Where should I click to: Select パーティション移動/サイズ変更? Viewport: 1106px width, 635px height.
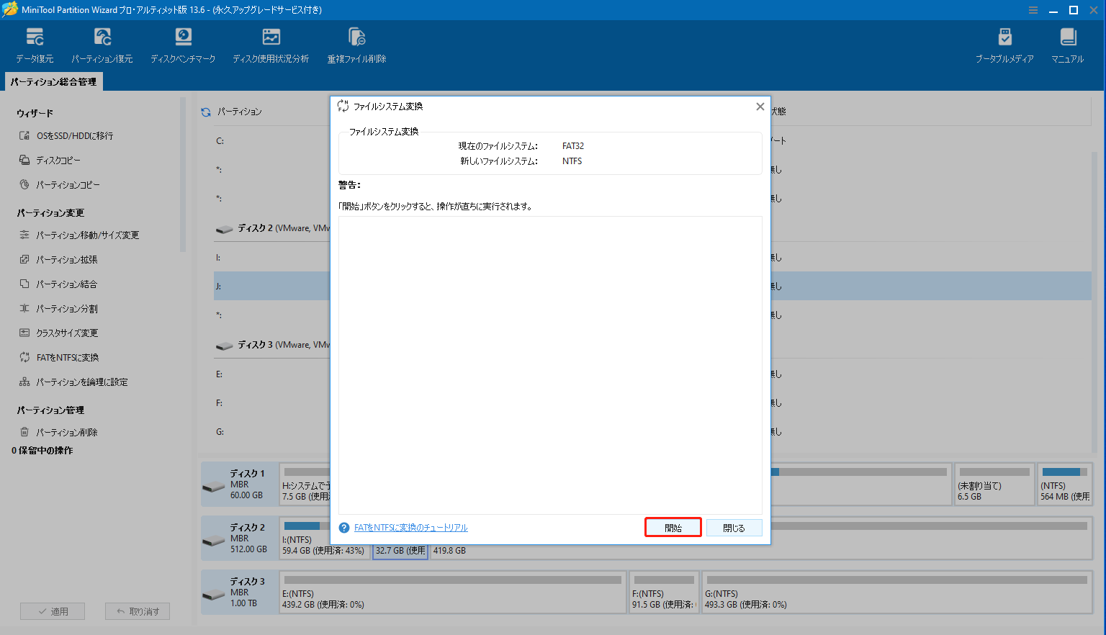[x=87, y=235]
